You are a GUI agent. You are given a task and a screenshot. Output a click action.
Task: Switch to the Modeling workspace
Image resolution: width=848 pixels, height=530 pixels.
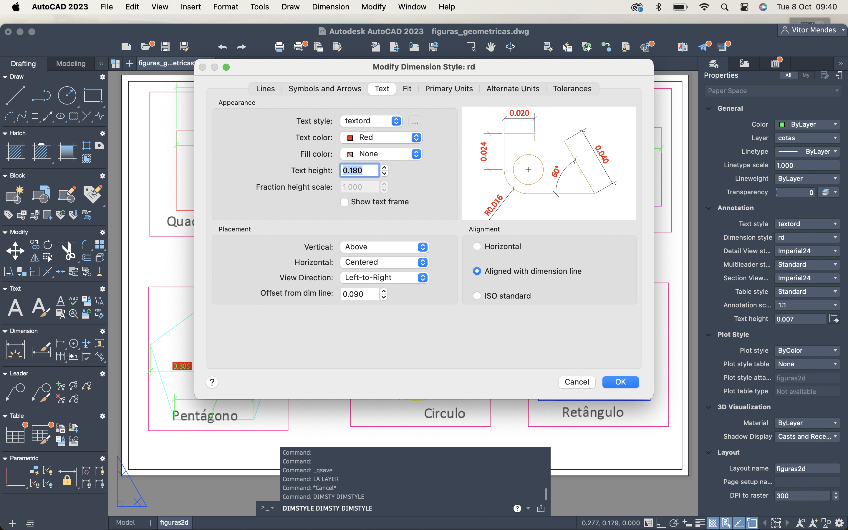pyautogui.click(x=71, y=63)
